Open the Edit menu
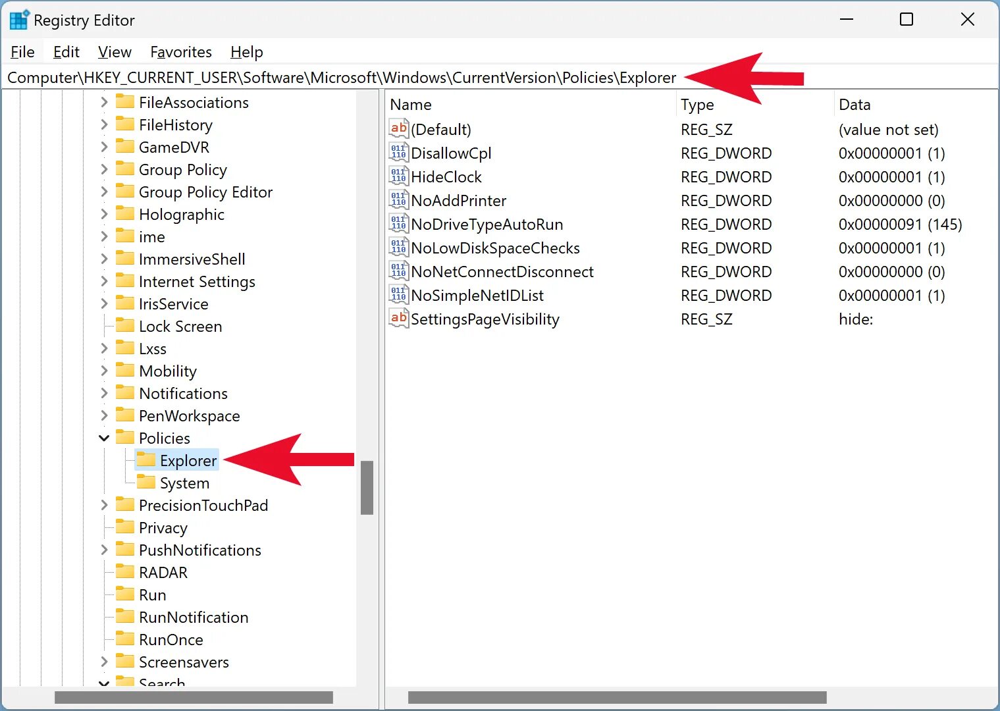This screenshot has height=711, width=1000. (x=66, y=52)
